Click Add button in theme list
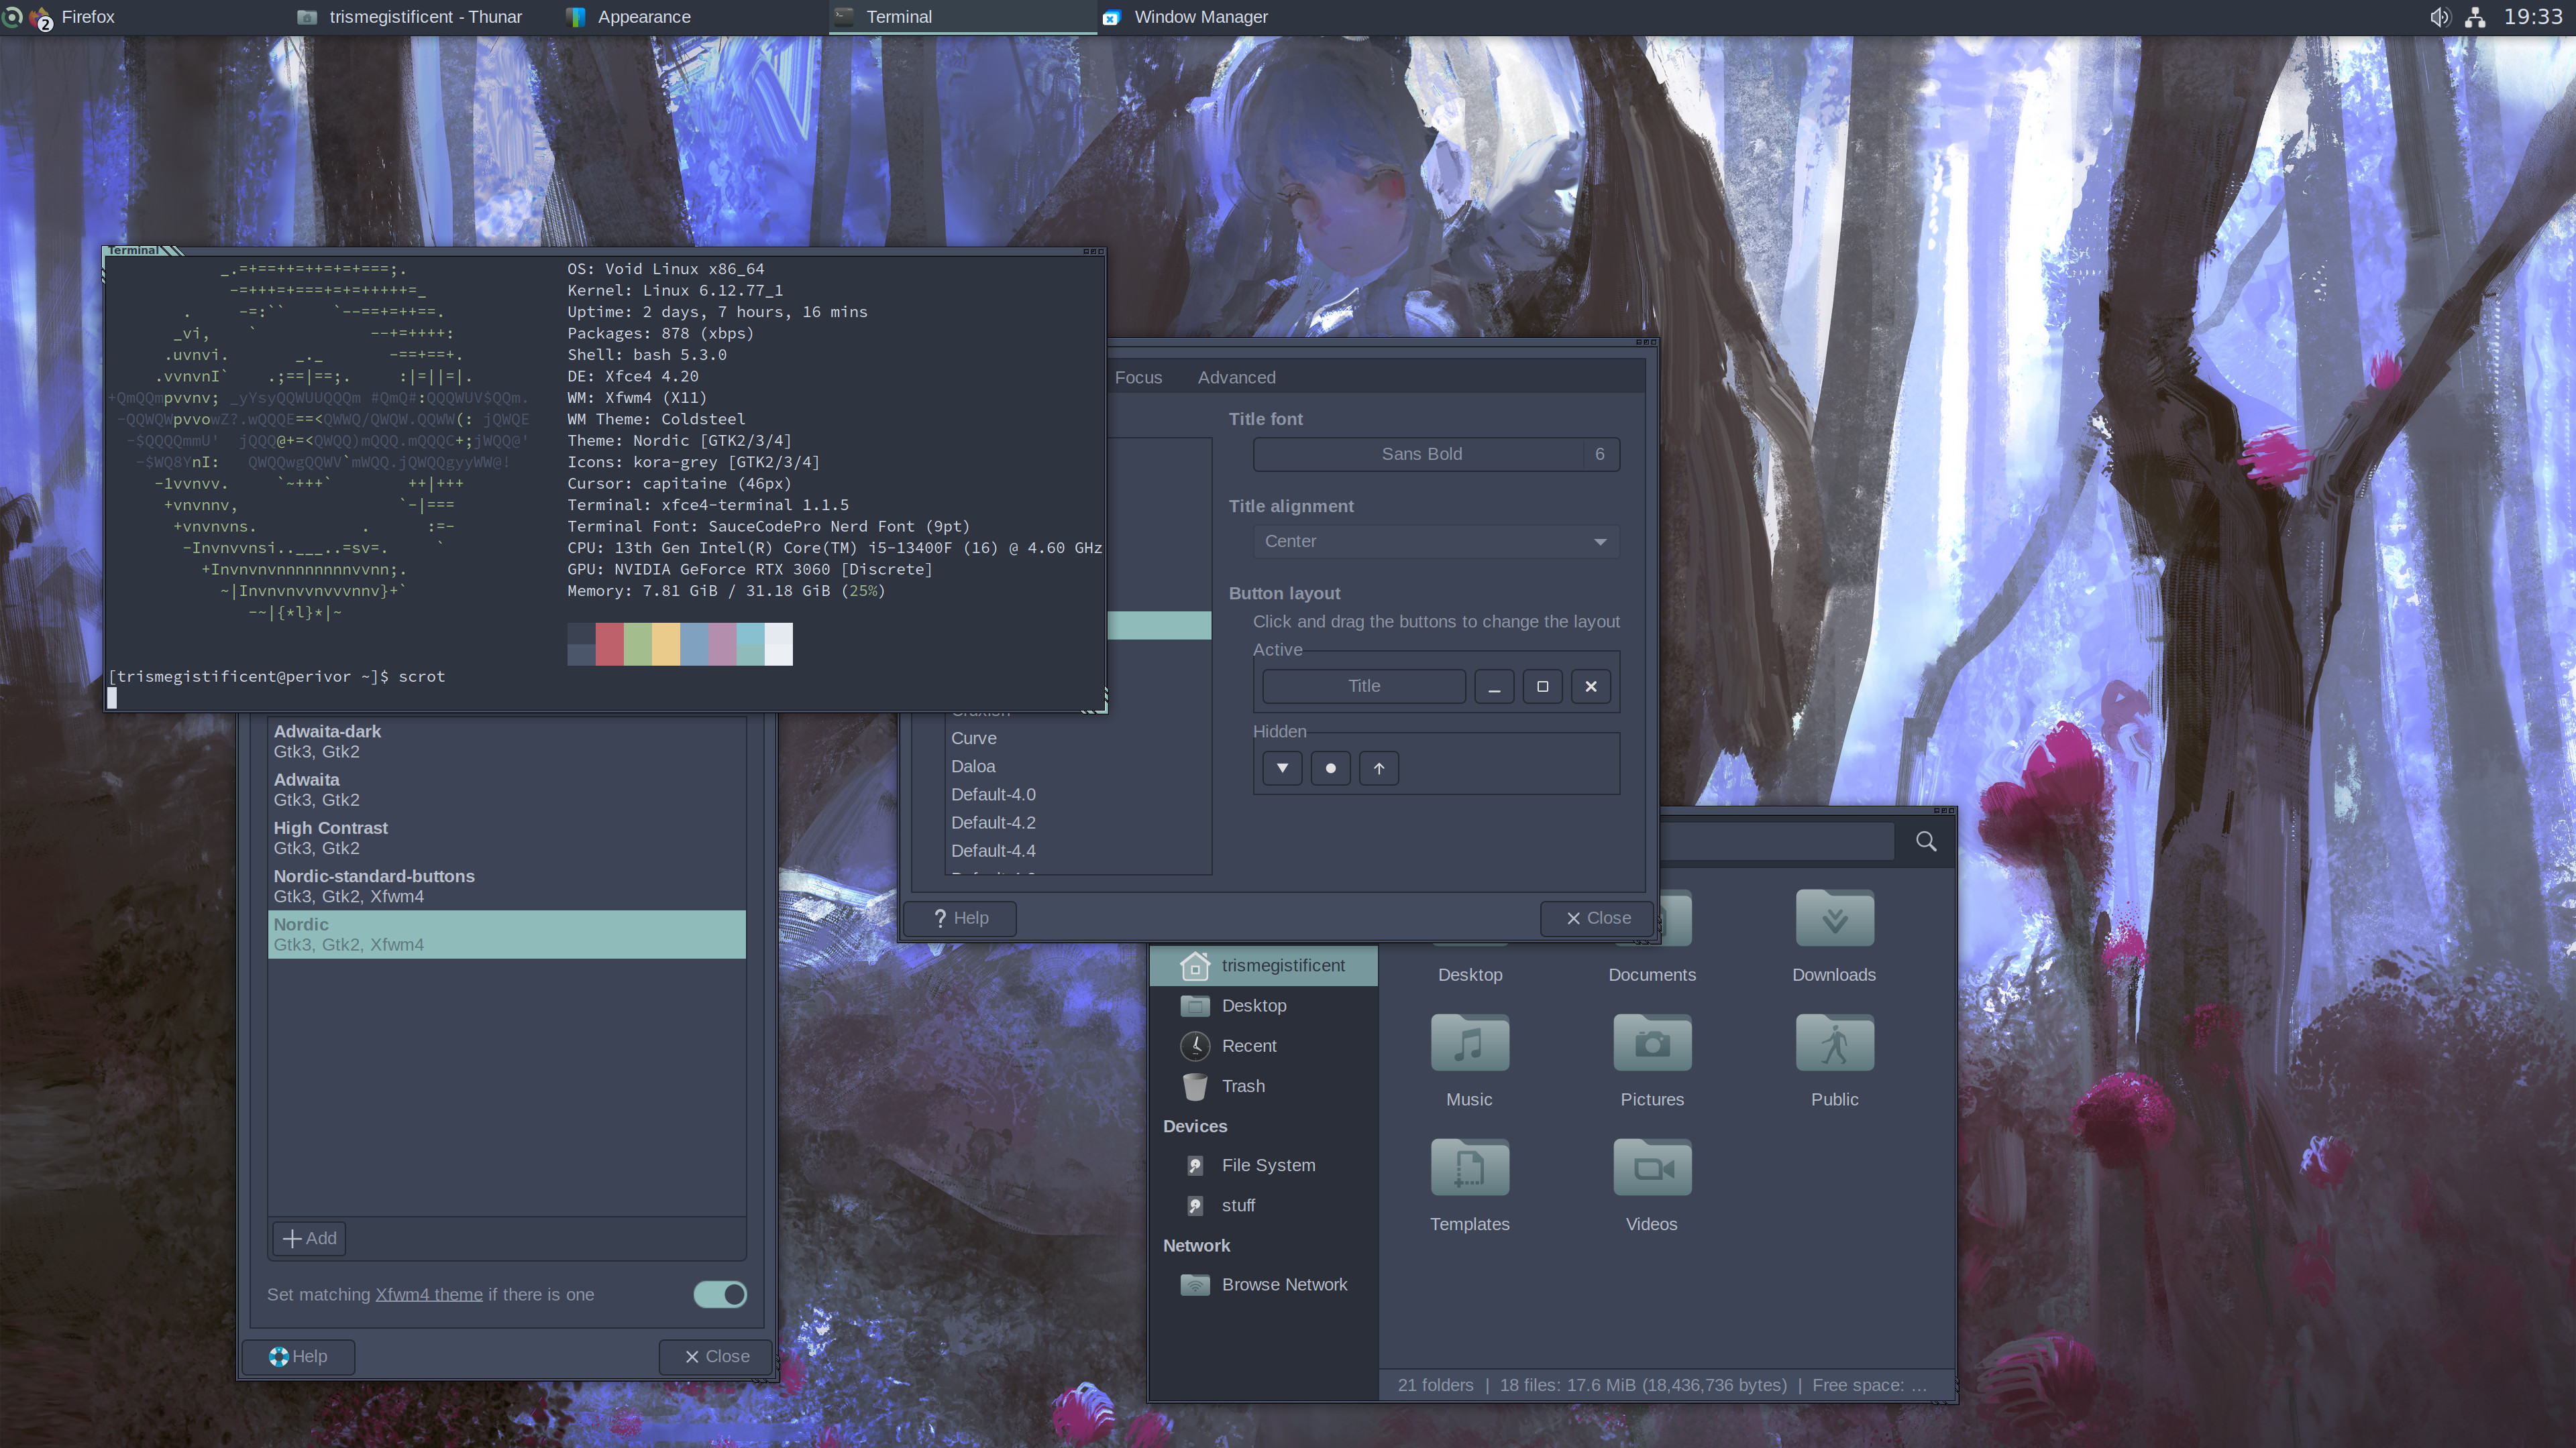The width and height of the screenshot is (2576, 1448). [309, 1239]
